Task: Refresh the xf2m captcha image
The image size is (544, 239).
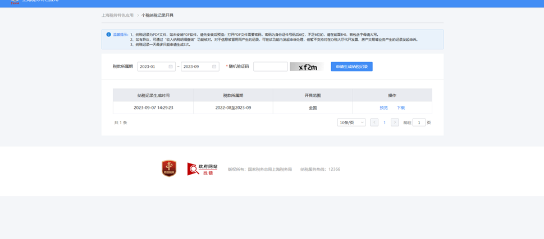Action: coord(307,67)
